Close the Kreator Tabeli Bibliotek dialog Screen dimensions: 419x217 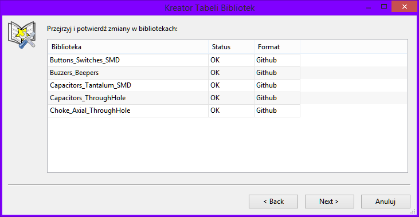(x=405, y=7)
